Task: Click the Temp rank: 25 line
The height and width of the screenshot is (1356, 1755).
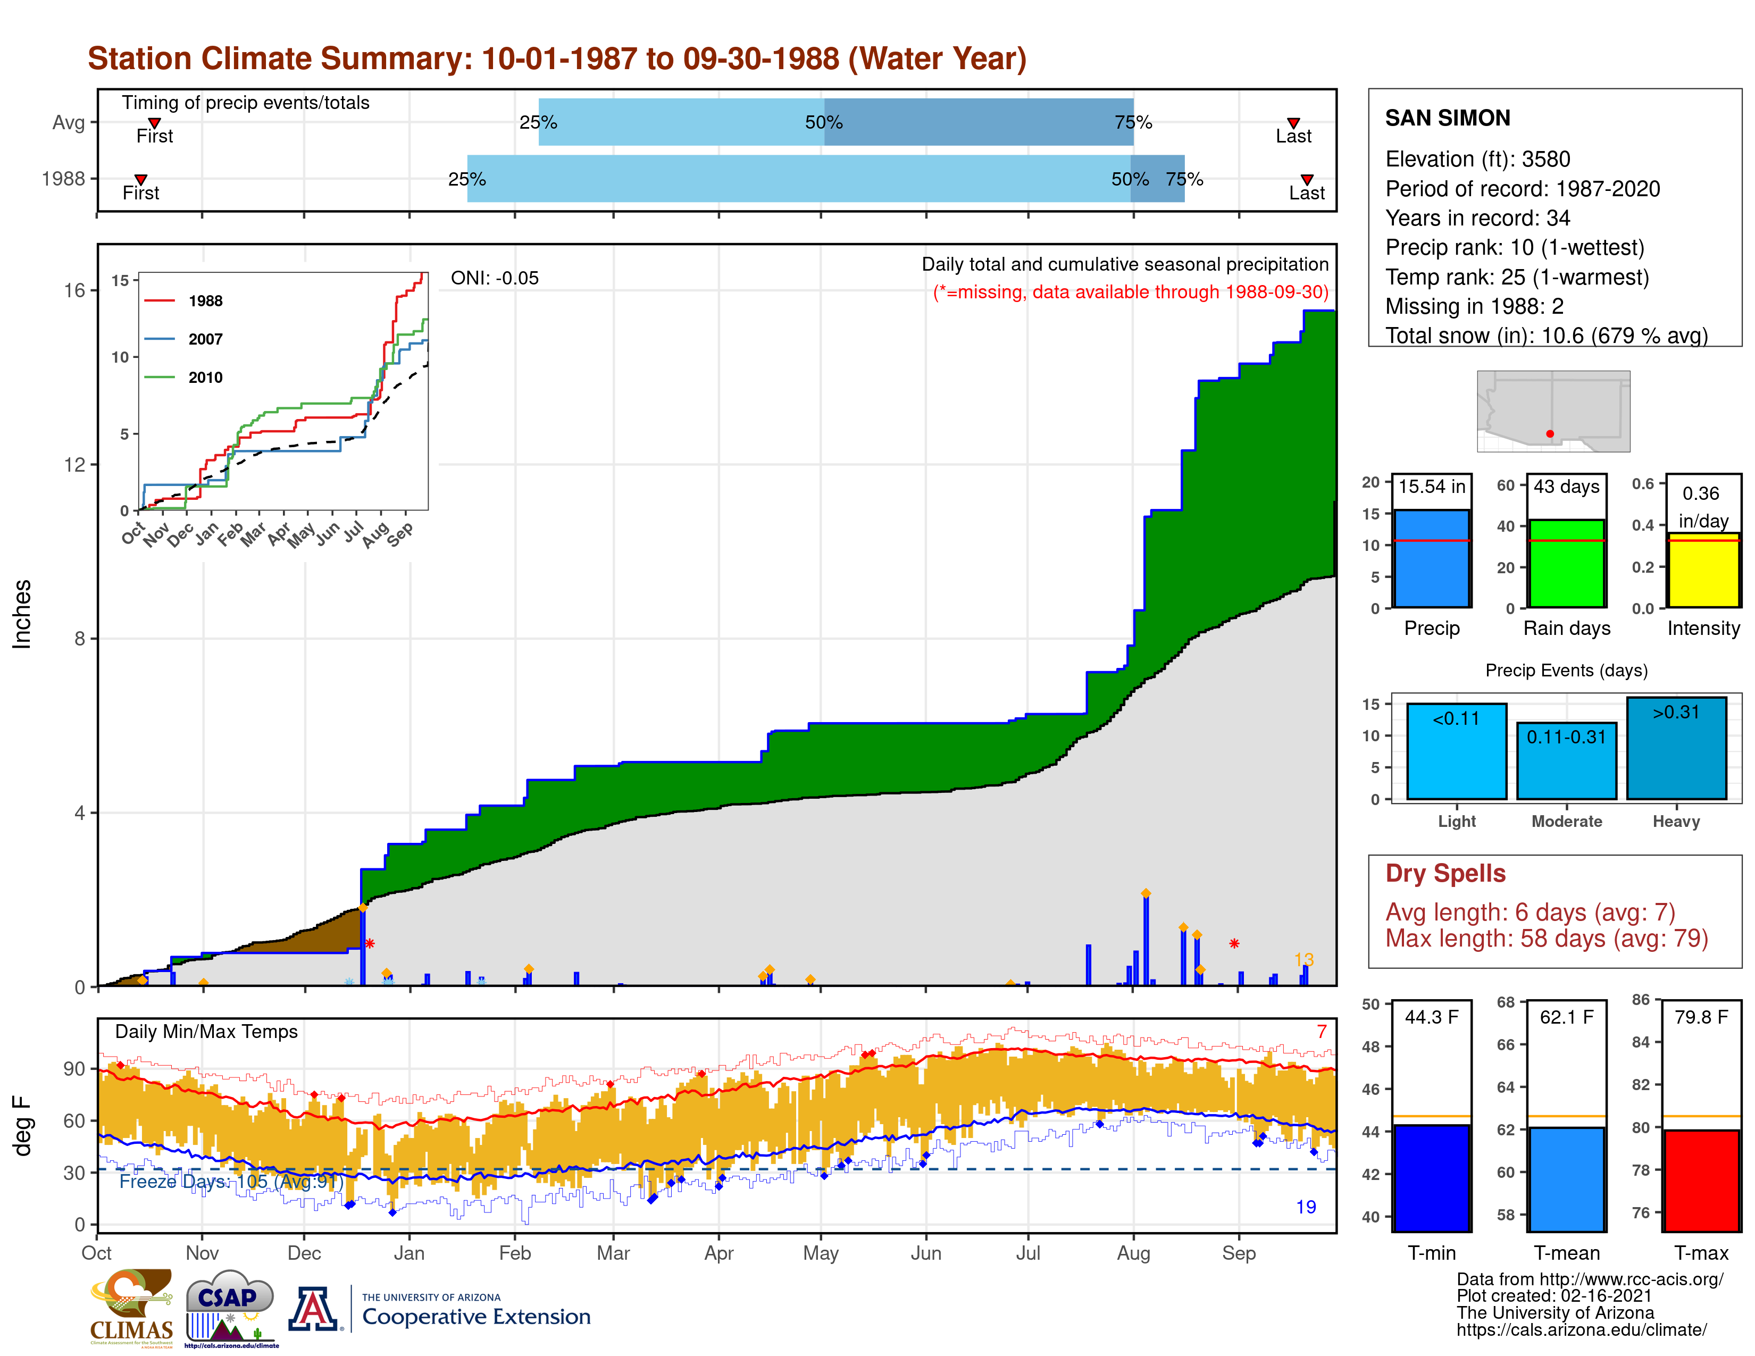Action: (x=1517, y=277)
